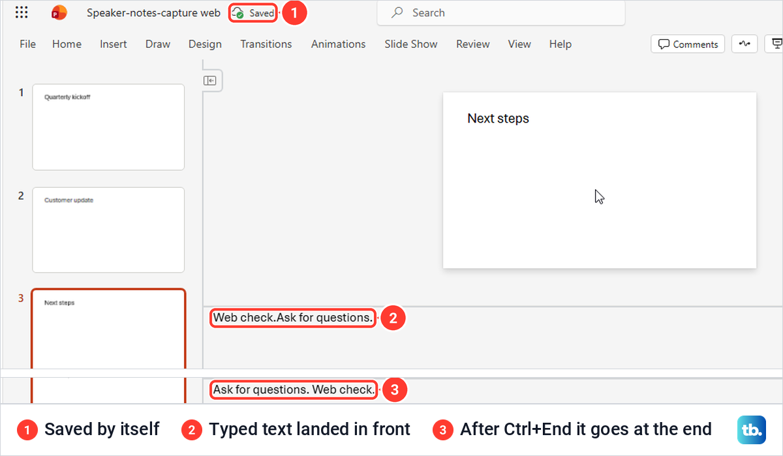Open the Insert tab
783x456 pixels.
114,44
